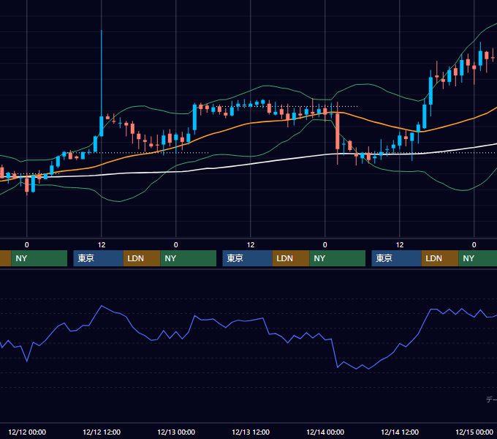Select the LDN session block for 12/14

tap(440, 258)
